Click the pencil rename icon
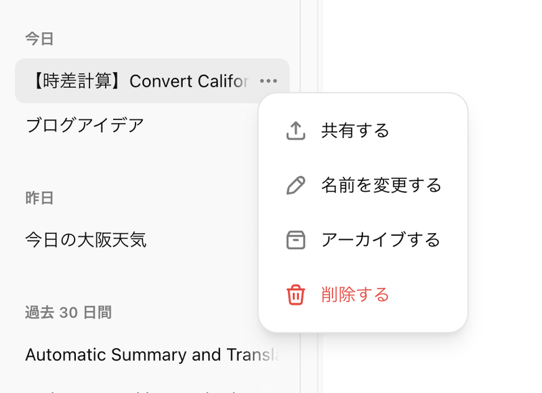 (295, 185)
